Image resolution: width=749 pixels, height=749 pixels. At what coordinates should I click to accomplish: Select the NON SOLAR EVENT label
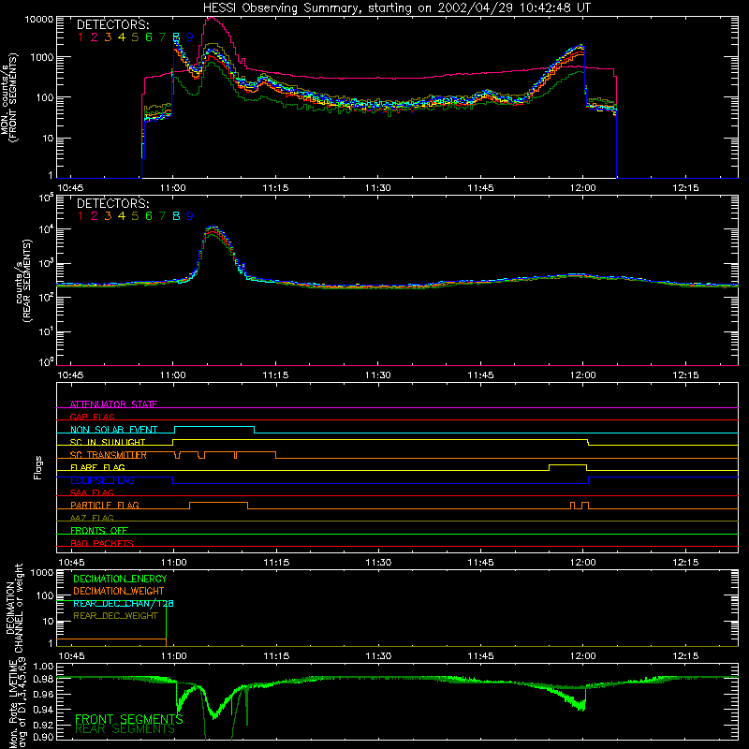click(x=113, y=430)
